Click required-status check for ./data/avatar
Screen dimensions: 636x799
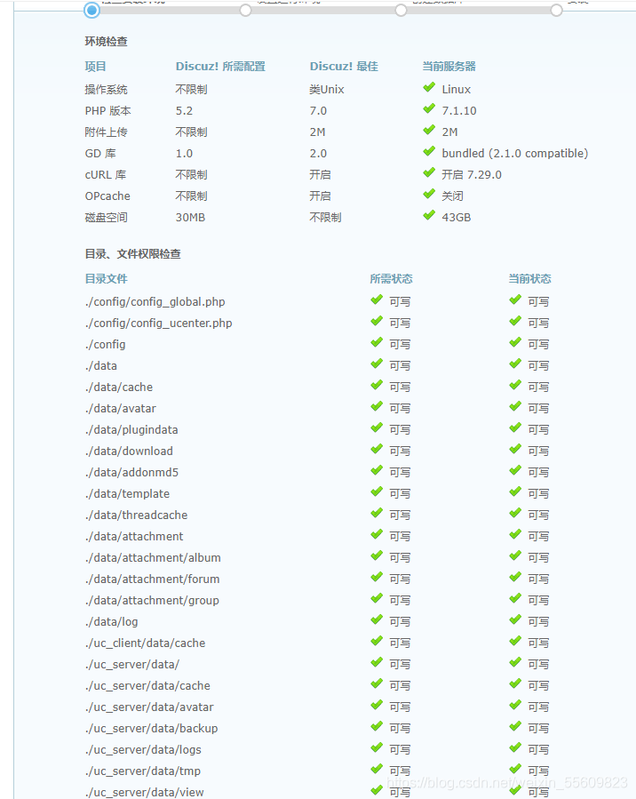(x=377, y=407)
